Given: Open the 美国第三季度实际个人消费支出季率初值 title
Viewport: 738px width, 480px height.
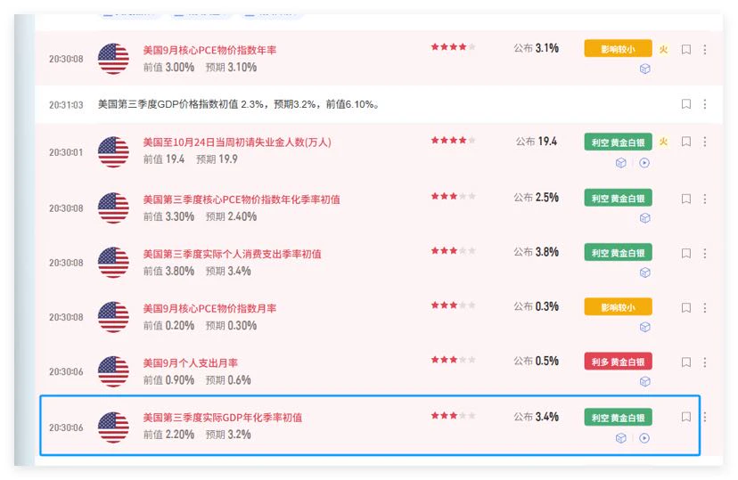Looking at the screenshot, I should 232,255.
